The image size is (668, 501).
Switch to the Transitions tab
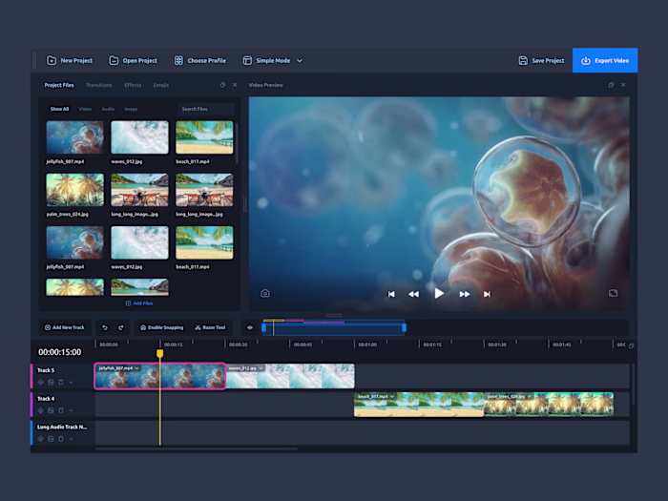[x=99, y=85]
